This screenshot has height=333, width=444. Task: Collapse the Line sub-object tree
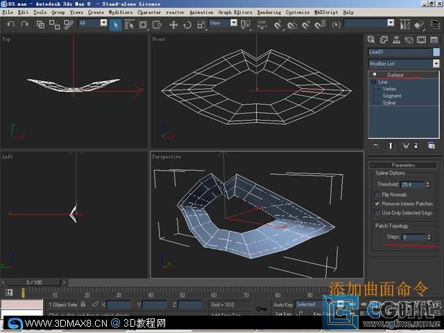point(373,82)
